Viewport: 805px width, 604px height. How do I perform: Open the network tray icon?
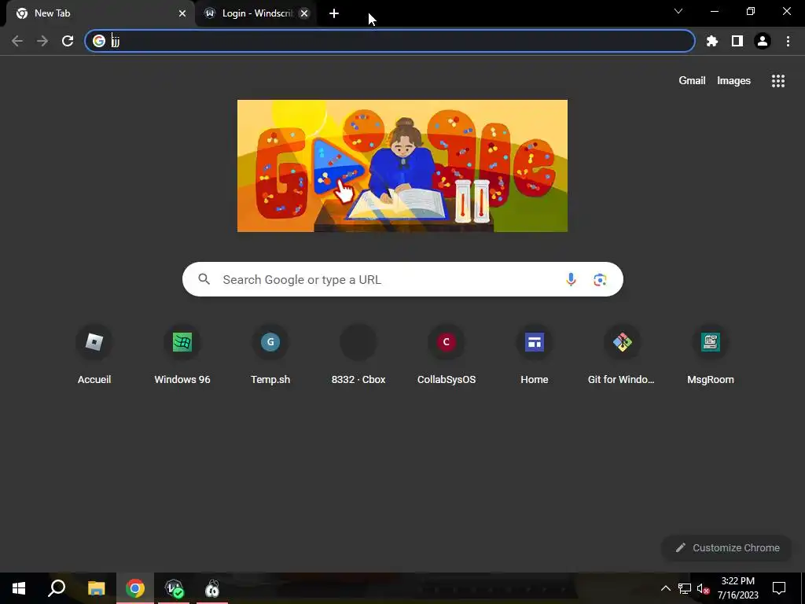685,588
